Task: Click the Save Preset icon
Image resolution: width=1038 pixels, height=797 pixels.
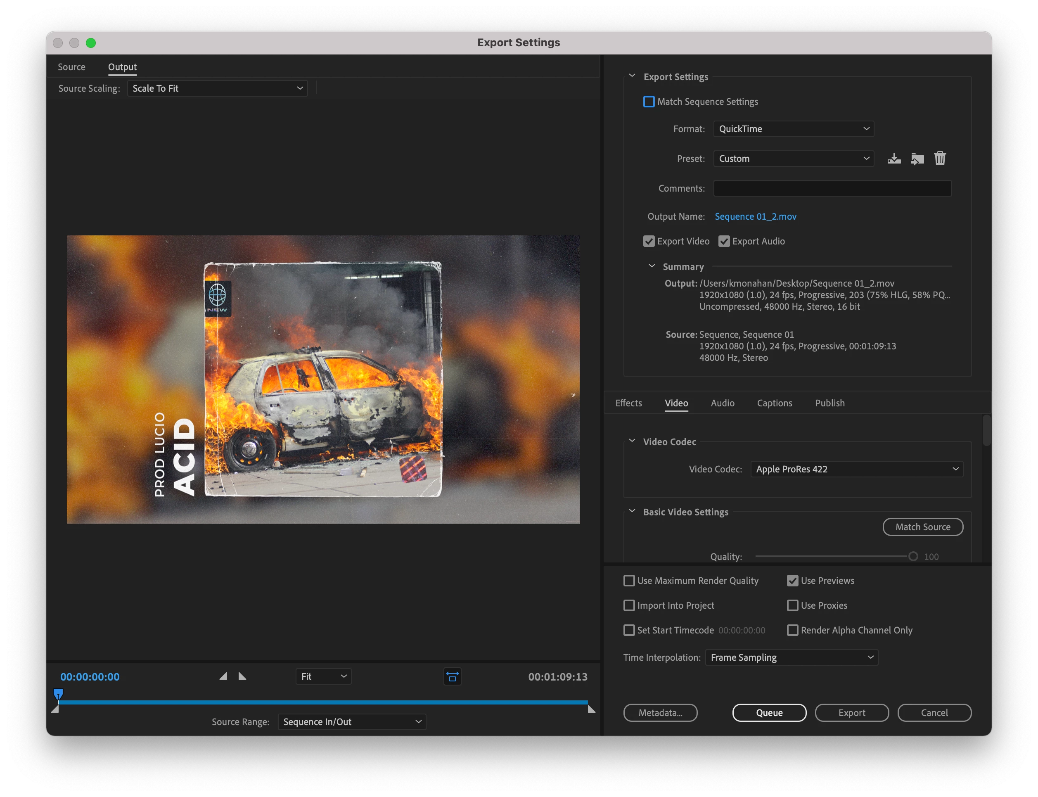Action: point(894,159)
